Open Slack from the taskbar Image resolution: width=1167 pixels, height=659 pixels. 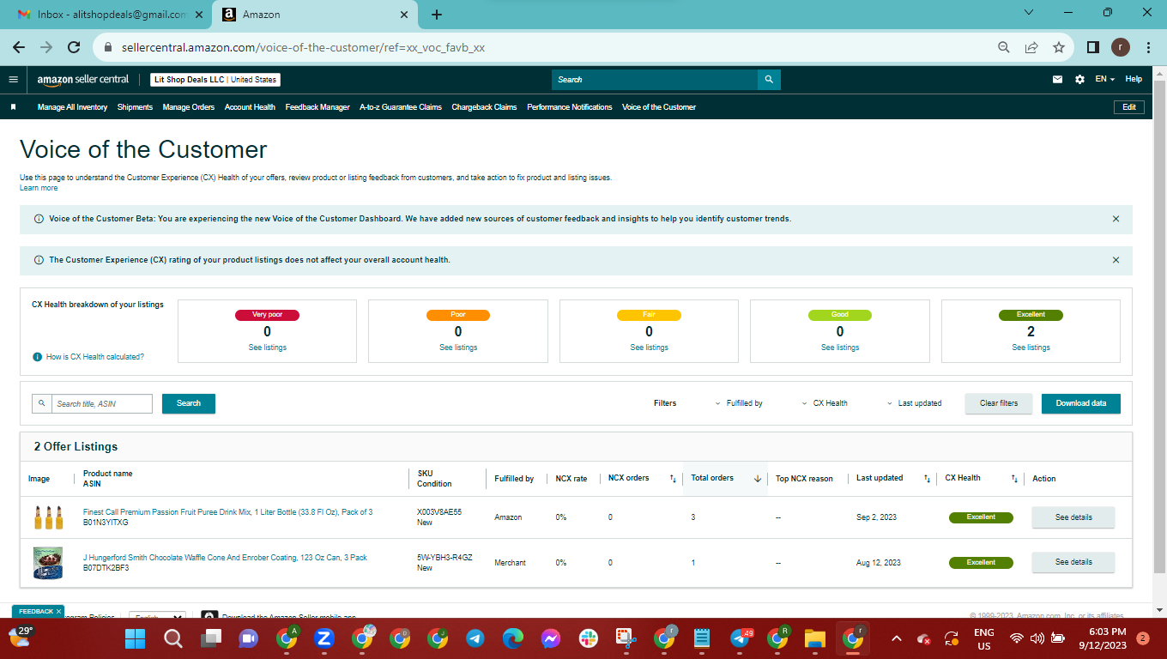pos(588,638)
